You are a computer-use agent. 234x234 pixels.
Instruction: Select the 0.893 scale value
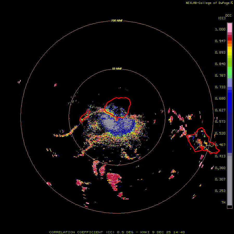coord(220,52)
